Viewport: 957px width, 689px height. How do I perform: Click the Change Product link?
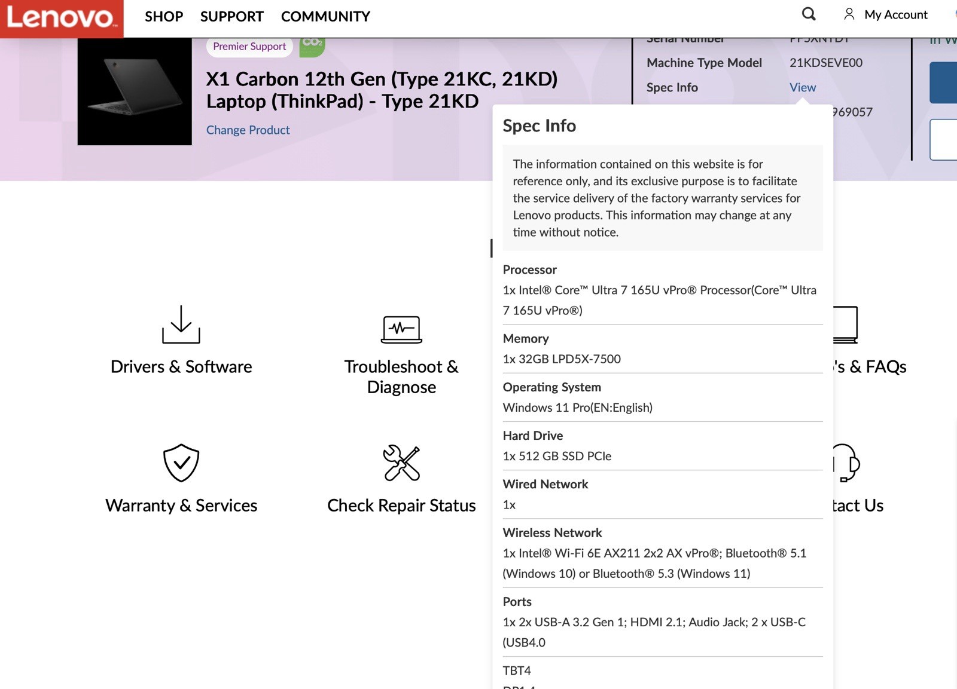(x=248, y=130)
